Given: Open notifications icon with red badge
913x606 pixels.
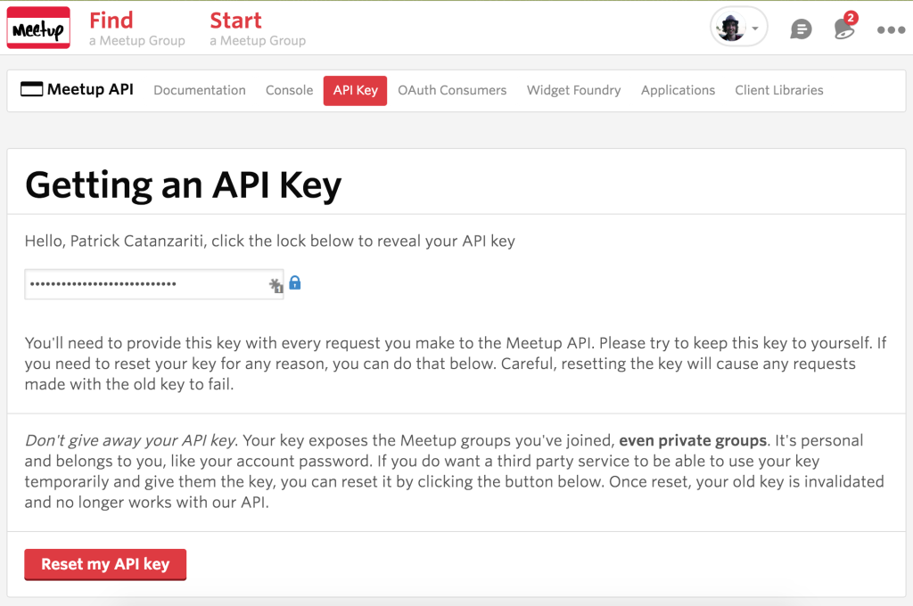Looking at the screenshot, I should click(843, 29).
